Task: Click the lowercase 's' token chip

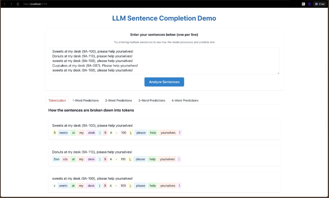Action: (x=54, y=186)
